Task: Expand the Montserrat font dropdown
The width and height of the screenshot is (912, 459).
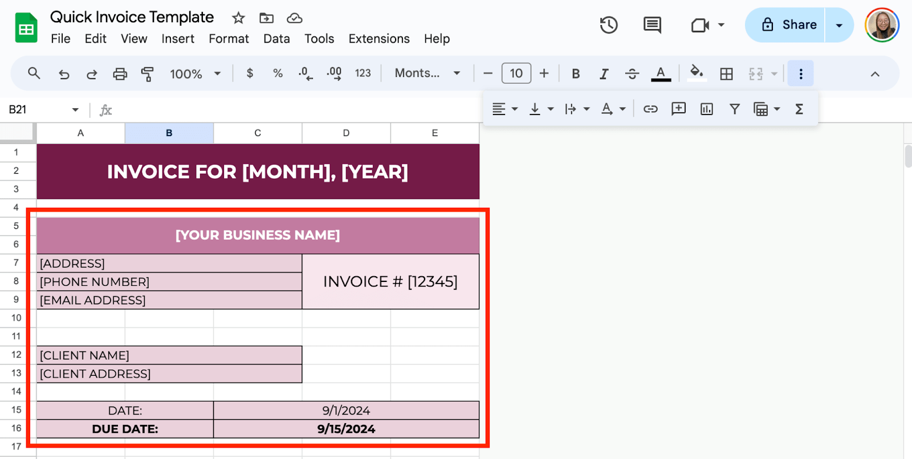Action: coord(427,73)
